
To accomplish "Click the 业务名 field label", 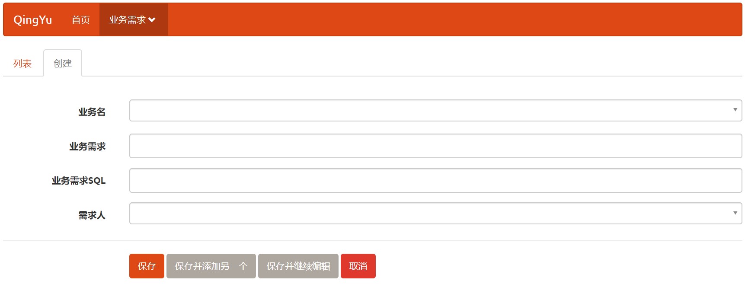I will [92, 112].
